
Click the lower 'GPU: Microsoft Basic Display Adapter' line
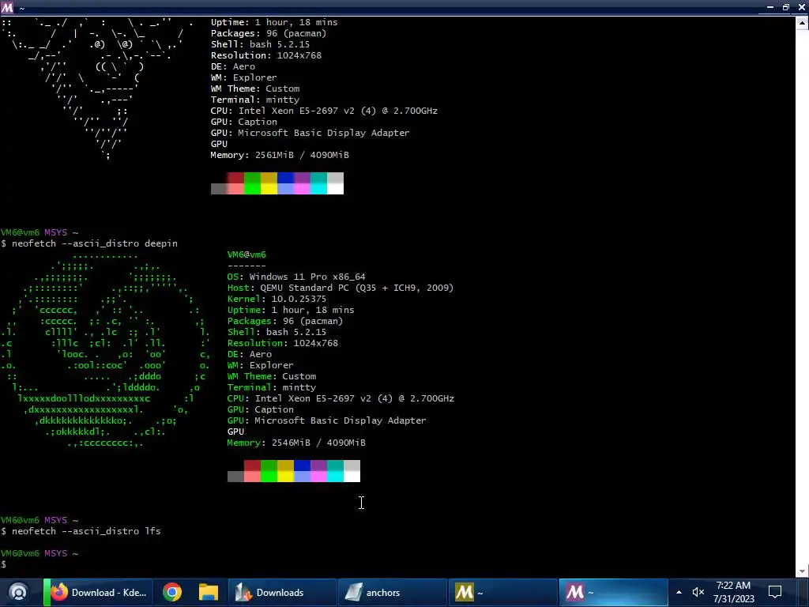pyautogui.click(x=326, y=420)
